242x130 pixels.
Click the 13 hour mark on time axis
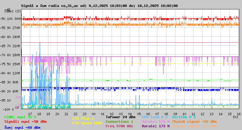[x=211, y=114]
